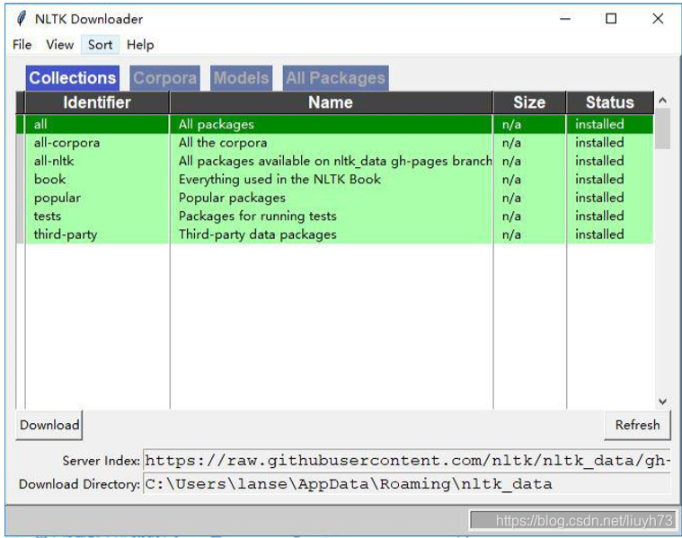This screenshot has height=538, width=682.
Task: Click the Size column header
Action: point(529,102)
